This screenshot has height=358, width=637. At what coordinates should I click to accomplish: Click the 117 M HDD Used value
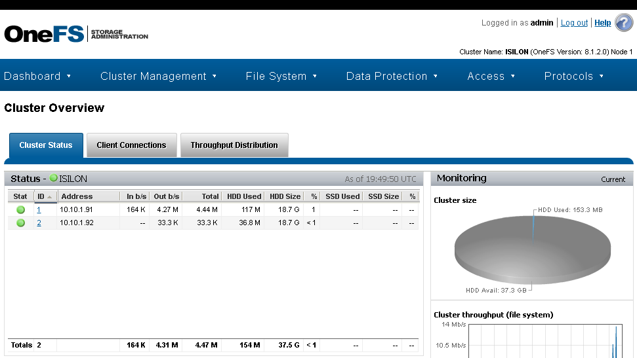tap(251, 209)
